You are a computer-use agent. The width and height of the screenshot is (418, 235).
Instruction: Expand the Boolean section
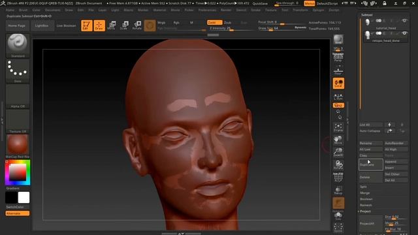tap(366, 199)
